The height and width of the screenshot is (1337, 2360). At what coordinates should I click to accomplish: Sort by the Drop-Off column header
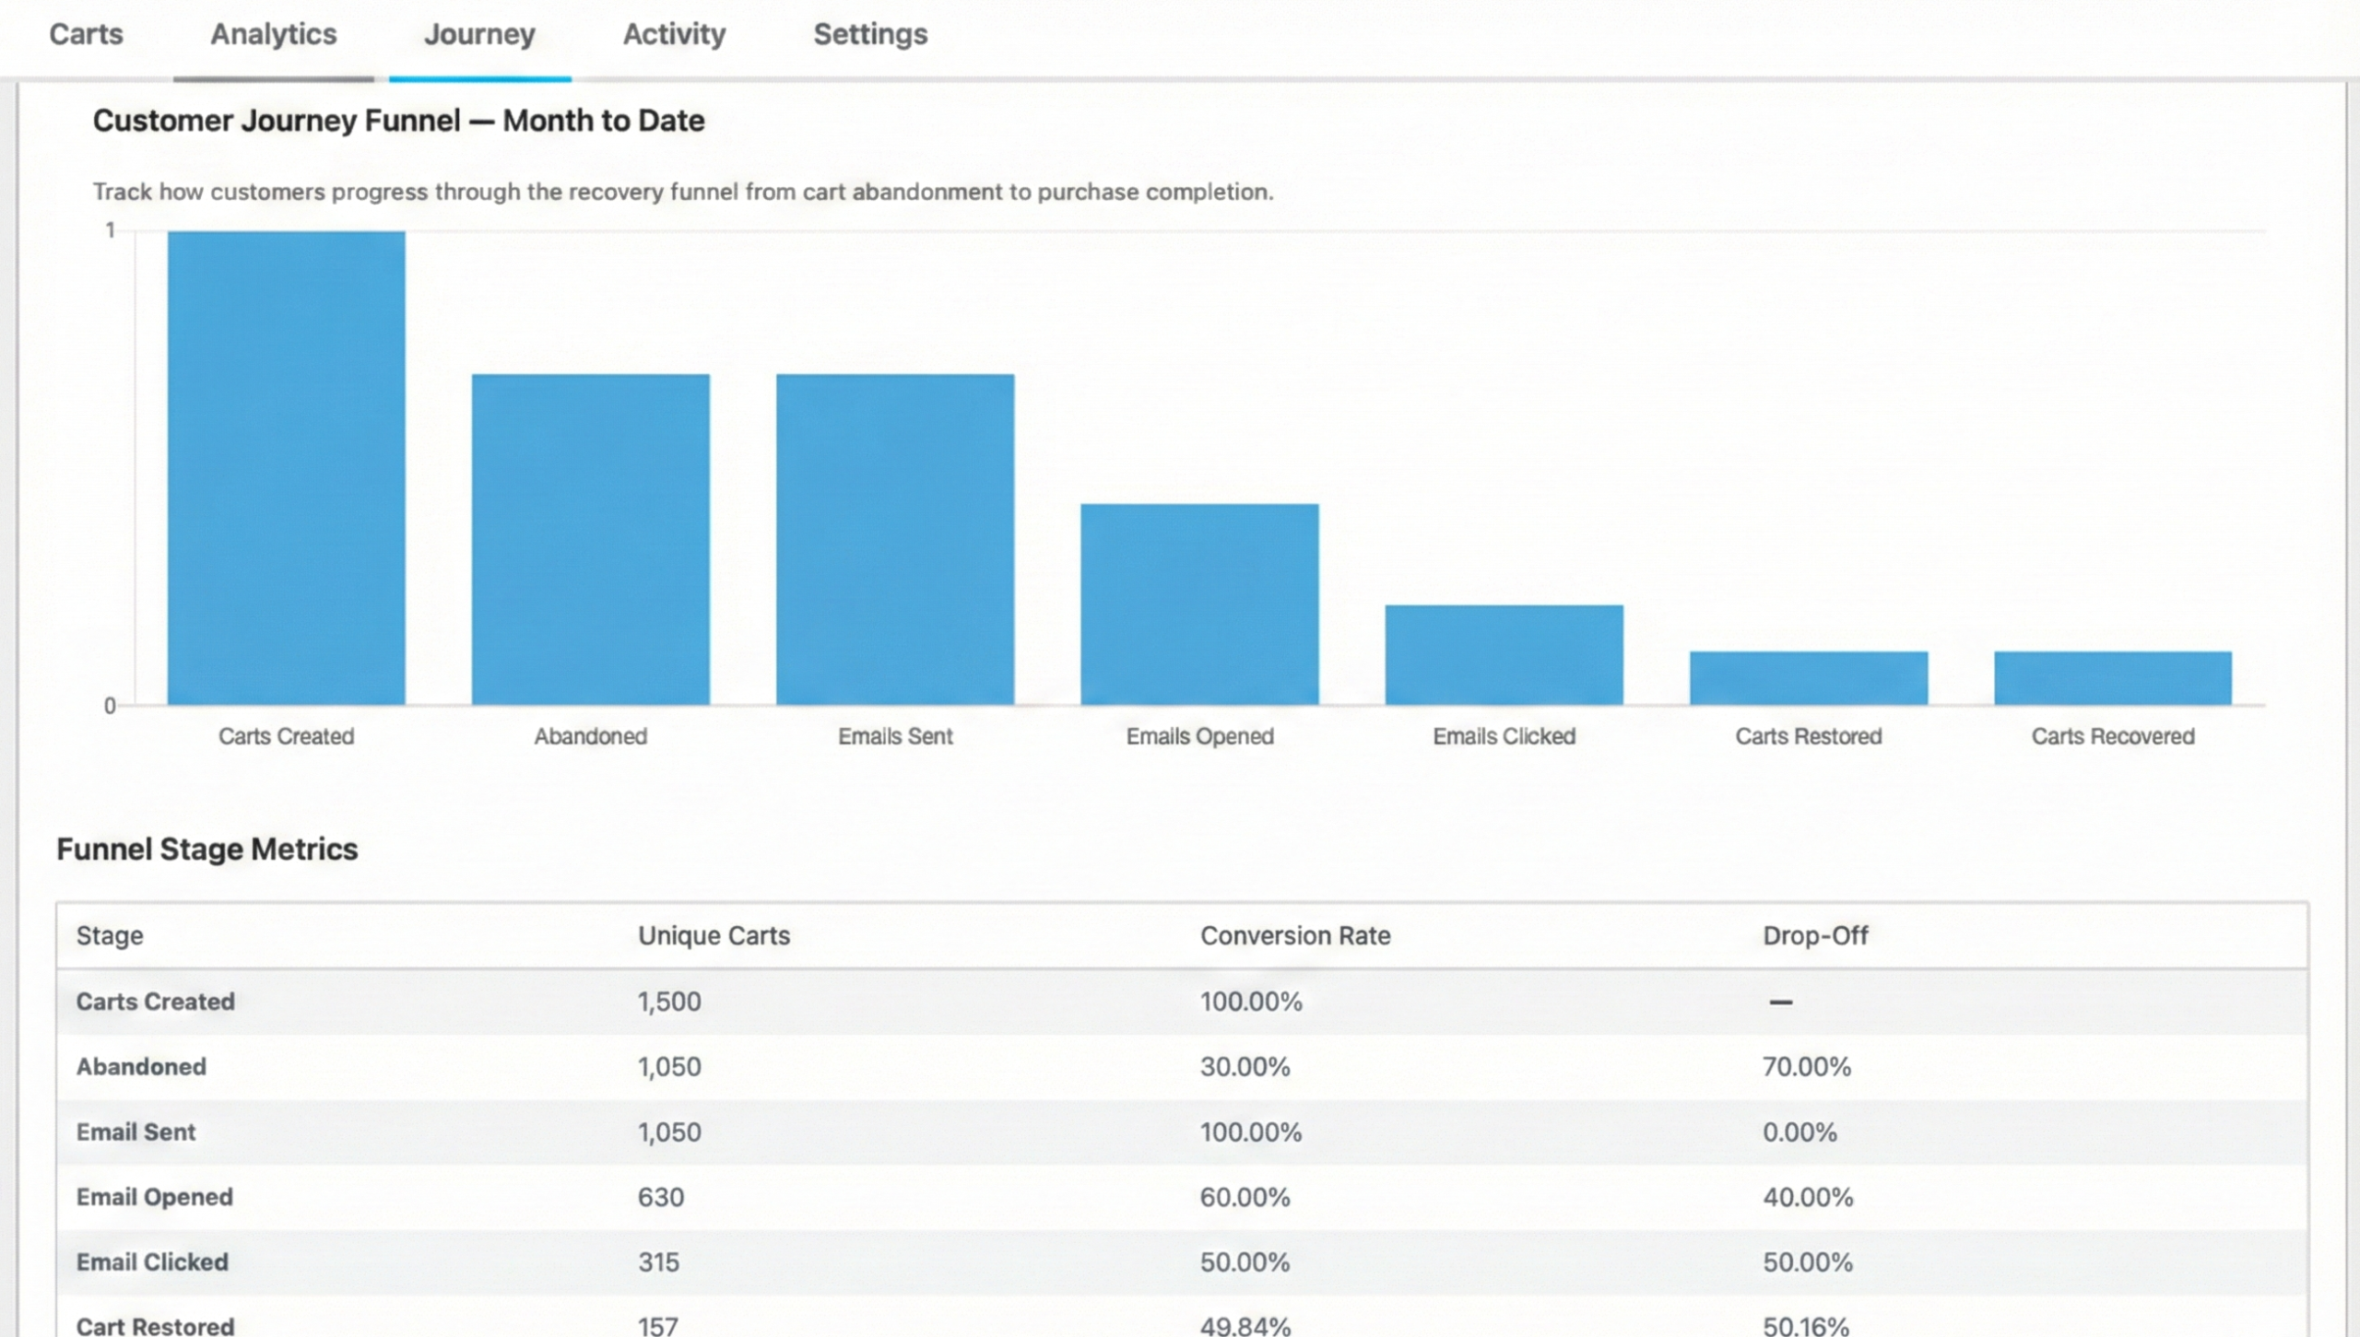[x=1815, y=935]
